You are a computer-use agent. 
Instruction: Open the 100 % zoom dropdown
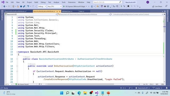(8, 84)
